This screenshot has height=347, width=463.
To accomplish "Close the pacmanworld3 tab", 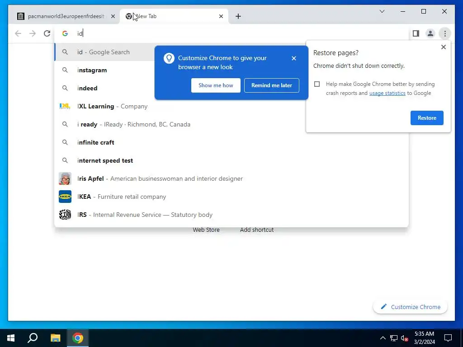I will pos(113,16).
